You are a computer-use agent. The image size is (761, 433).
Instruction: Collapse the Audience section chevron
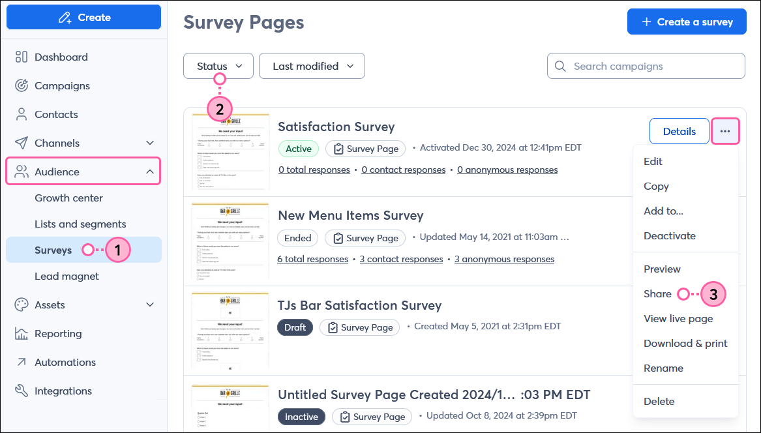click(150, 171)
